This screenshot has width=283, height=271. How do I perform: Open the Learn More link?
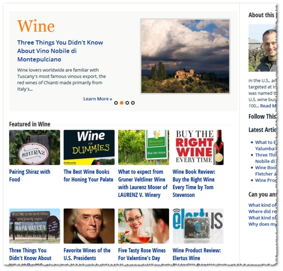pyautogui.click(x=98, y=99)
